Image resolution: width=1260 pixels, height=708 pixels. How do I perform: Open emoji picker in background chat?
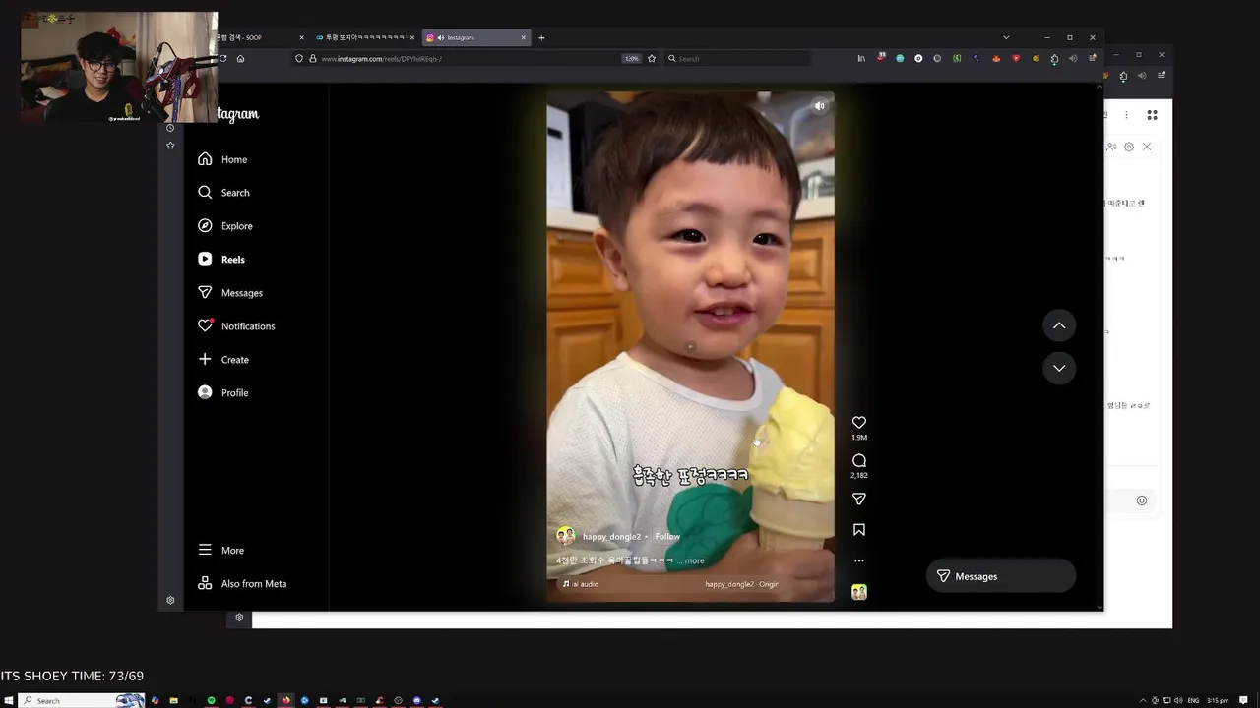coord(1142,501)
